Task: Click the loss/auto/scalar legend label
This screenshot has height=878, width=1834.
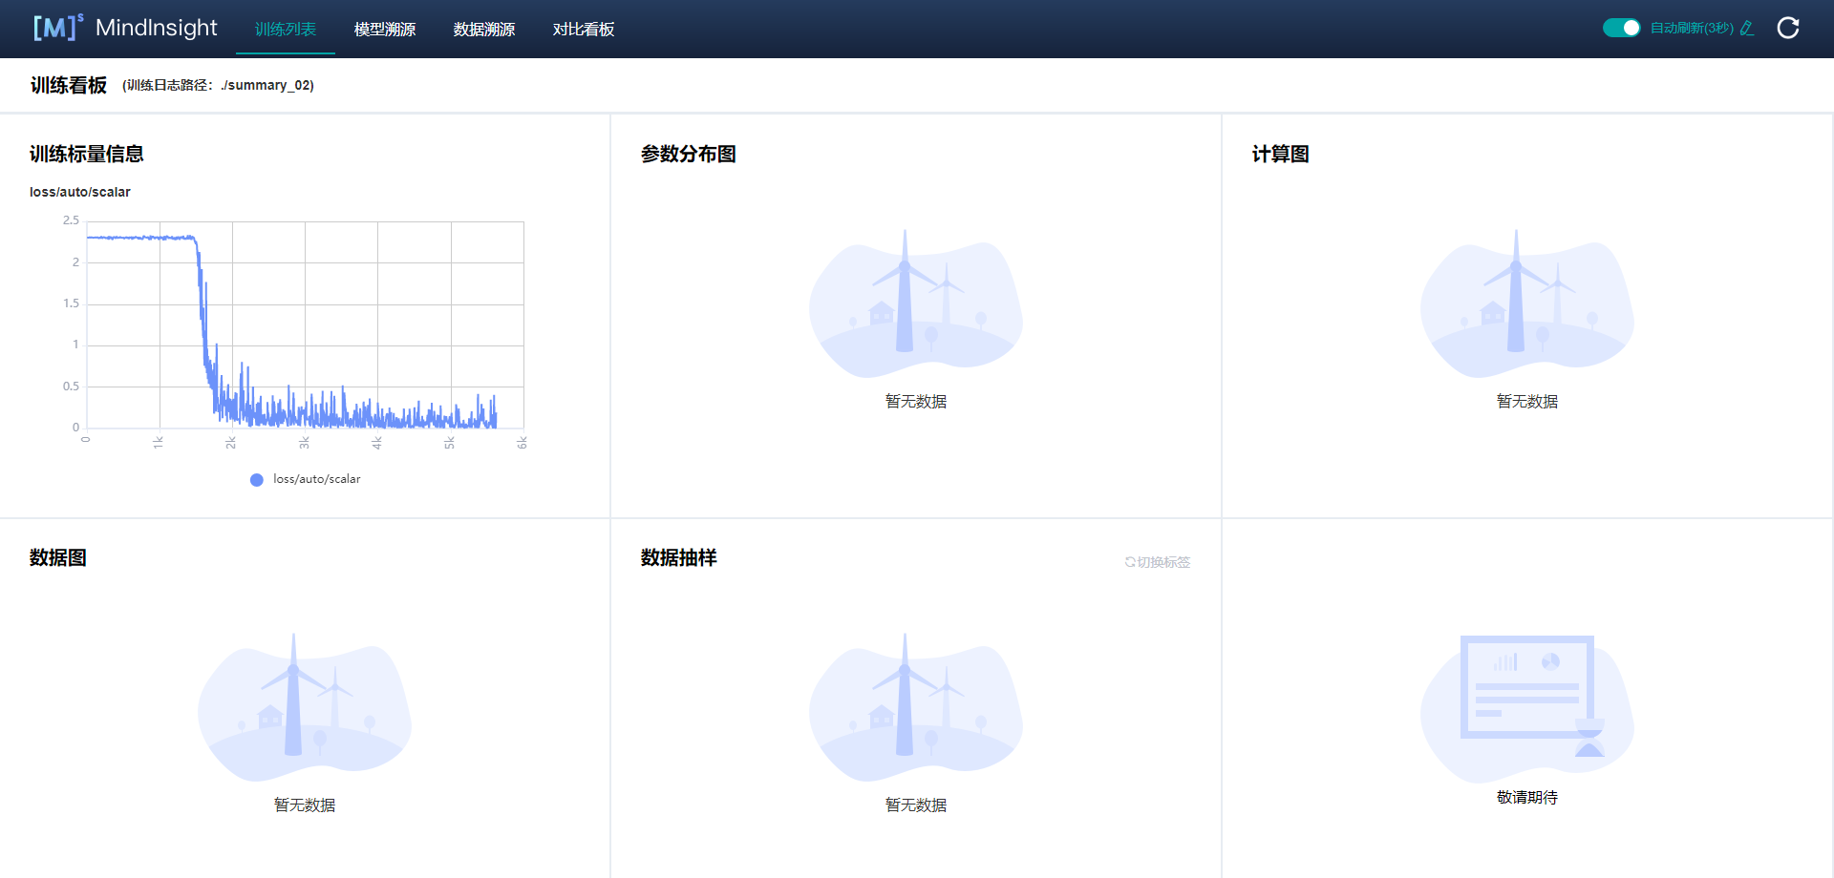Action: pos(317,479)
